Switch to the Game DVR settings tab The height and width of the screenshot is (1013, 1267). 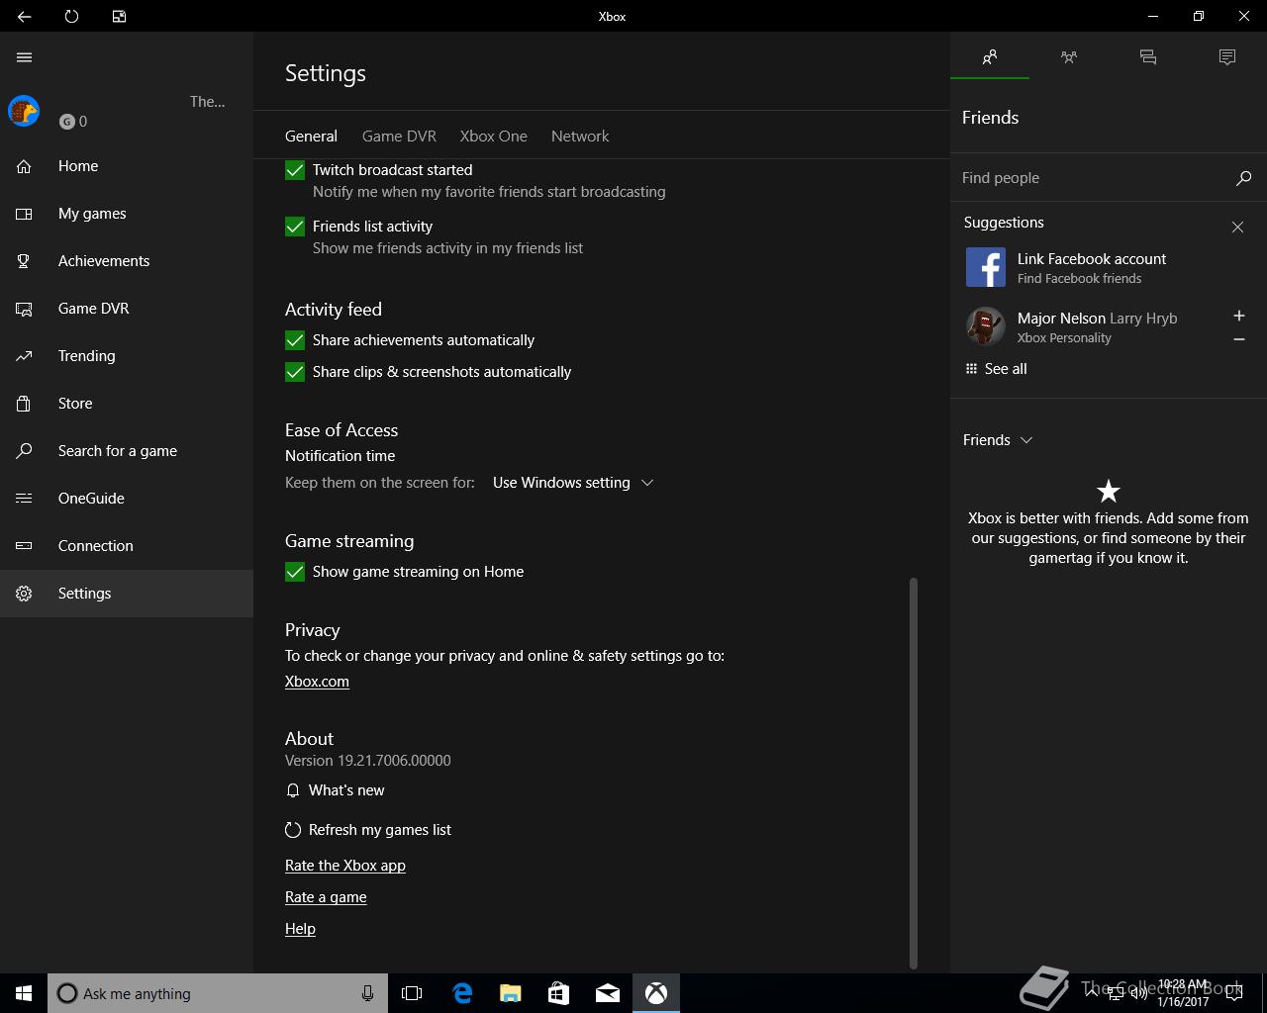coord(399,137)
